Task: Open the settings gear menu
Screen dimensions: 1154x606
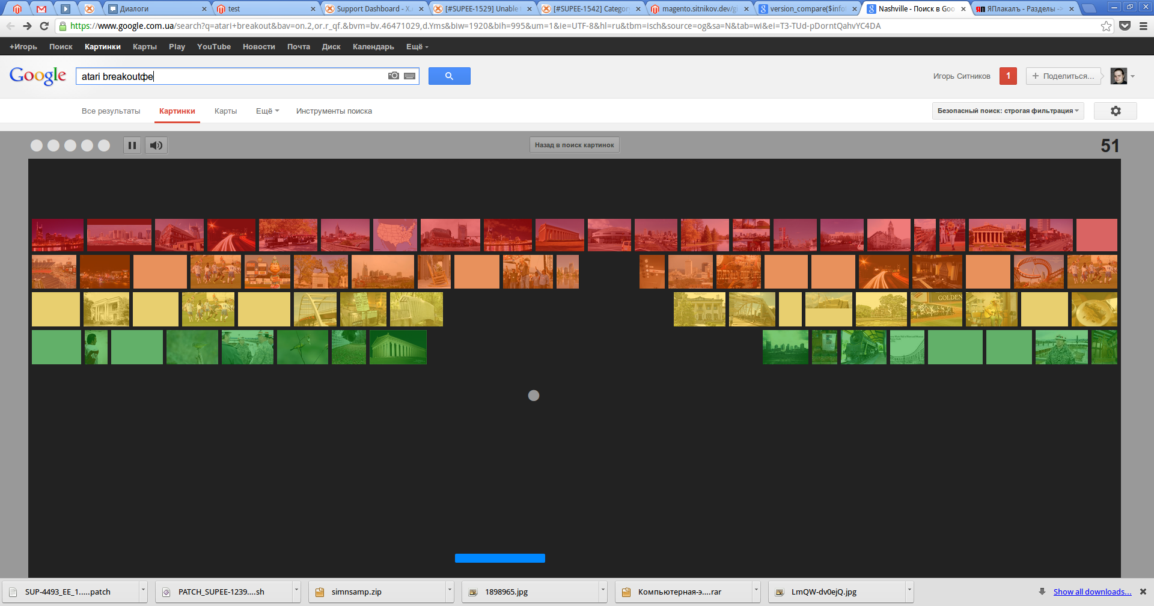Action: (1116, 111)
